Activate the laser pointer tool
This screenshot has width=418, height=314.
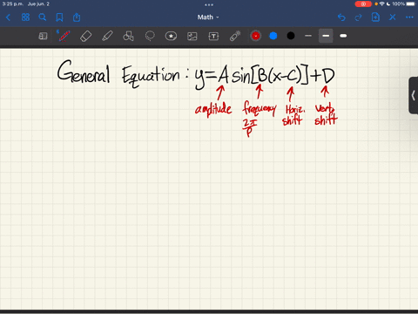(235, 36)
